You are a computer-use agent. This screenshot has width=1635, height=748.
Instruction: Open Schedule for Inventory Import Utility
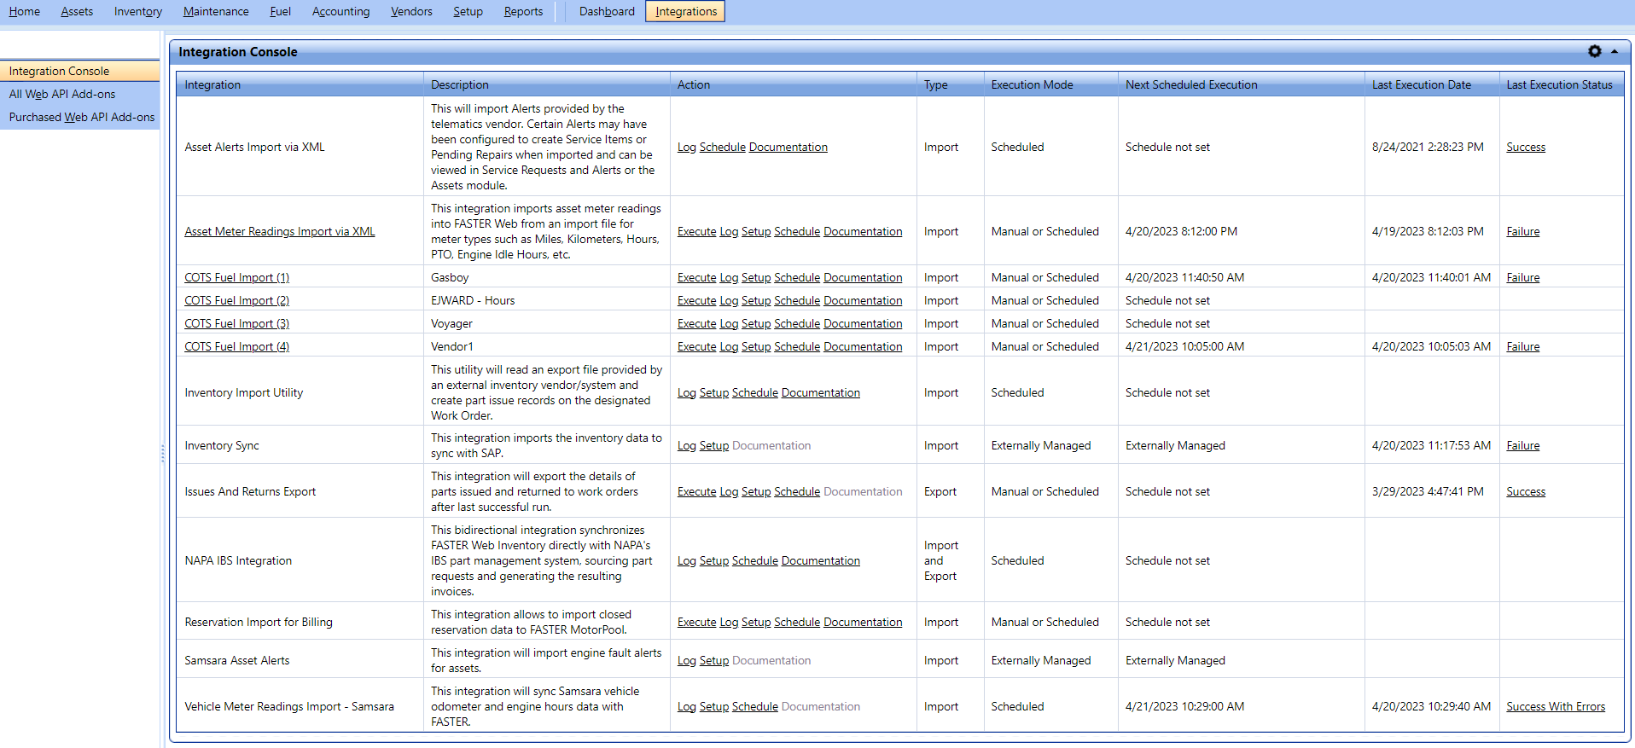click(755, 392)
